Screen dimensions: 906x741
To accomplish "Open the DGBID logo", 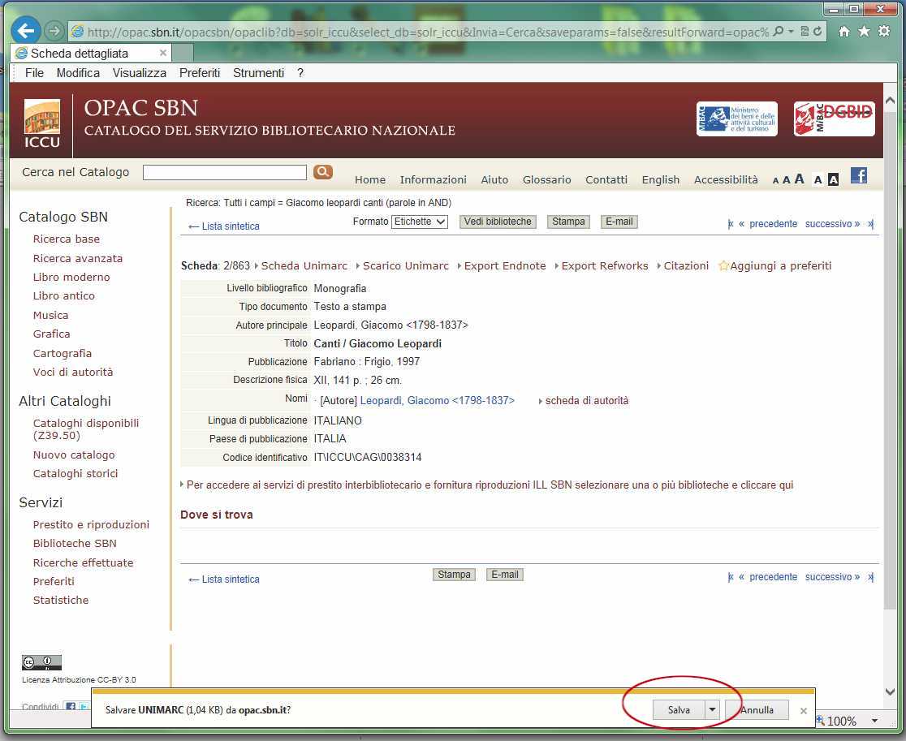I will (834, 119).
